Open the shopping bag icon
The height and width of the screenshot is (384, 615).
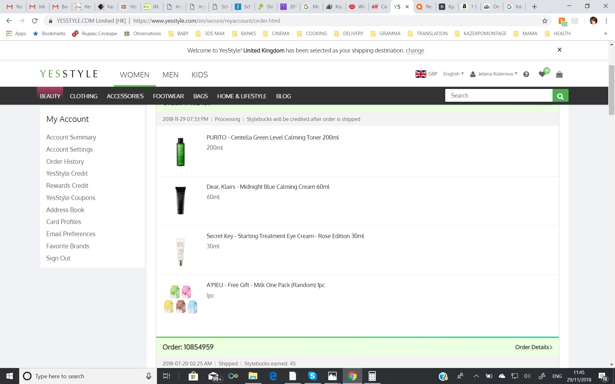(559, 74)
